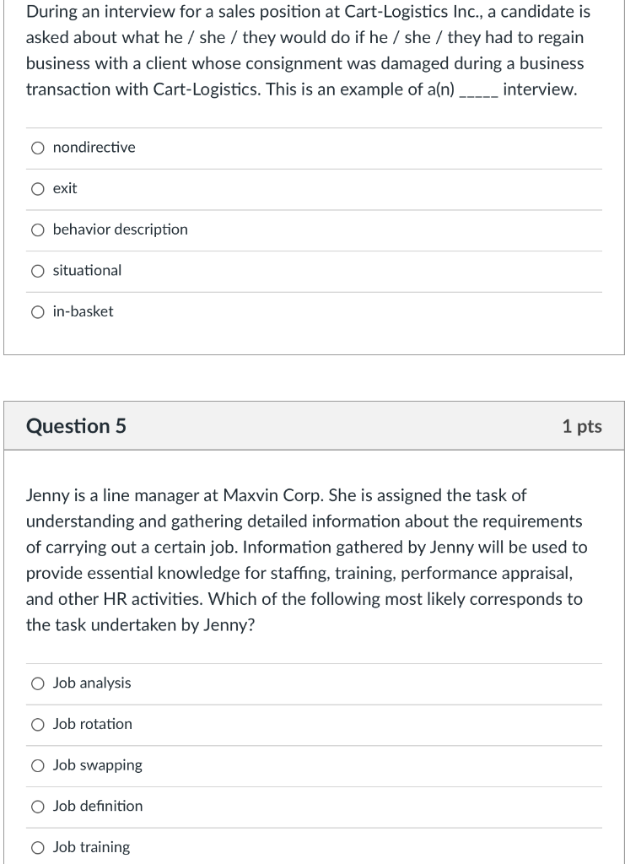Click the Job definition label text

[x=98, y=806]
